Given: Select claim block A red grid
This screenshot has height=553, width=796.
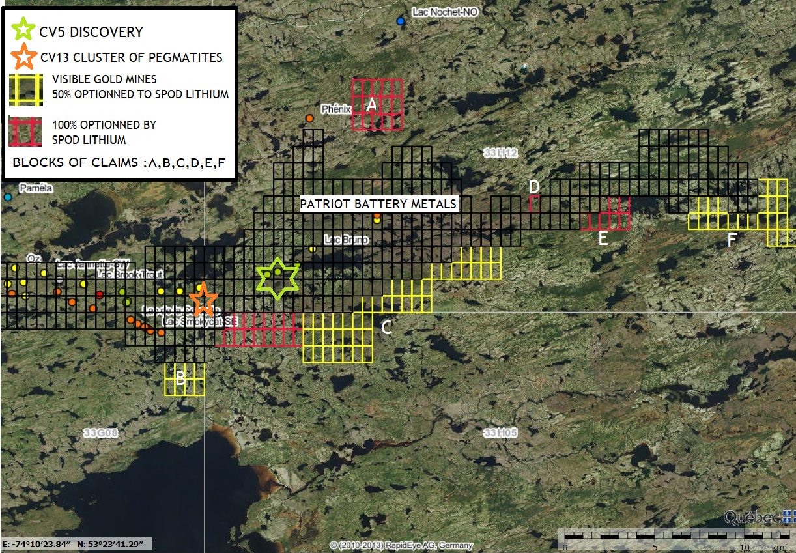Looking at the screenshot, I should tap(377, 104).
